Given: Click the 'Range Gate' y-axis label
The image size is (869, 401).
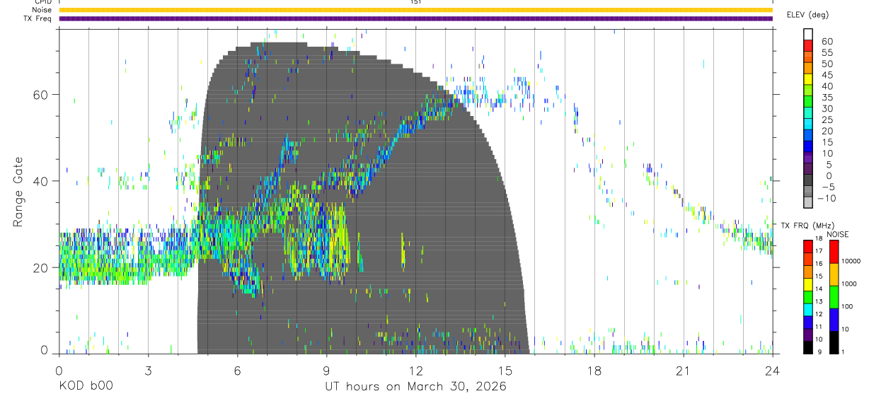Looking at the screenshot, I should pyautogui.click(x=18, y=192).
